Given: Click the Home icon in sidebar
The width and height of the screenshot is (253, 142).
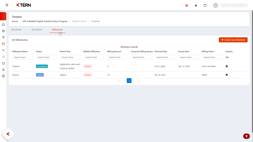Looking at the screenshot, I should pos(3,24).
